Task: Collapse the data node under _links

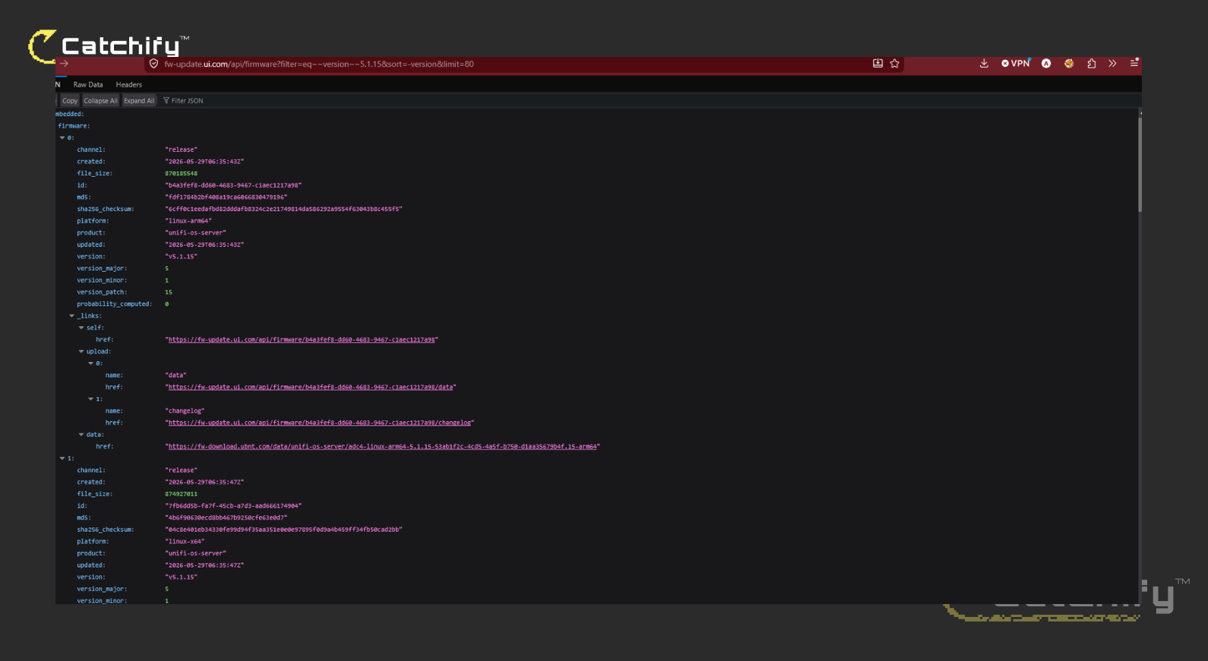Action: [81, 435]
